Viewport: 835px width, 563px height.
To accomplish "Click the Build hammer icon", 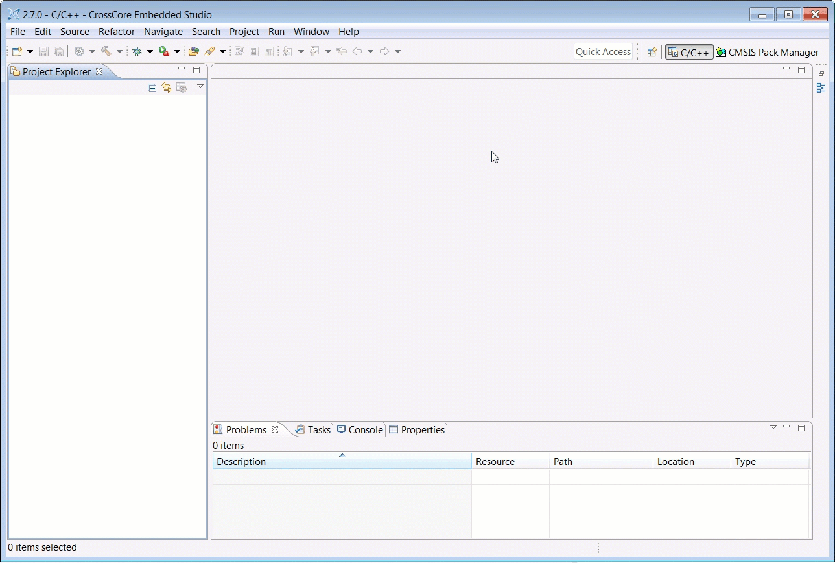I will pyautogui.click(x=106, y=51).
